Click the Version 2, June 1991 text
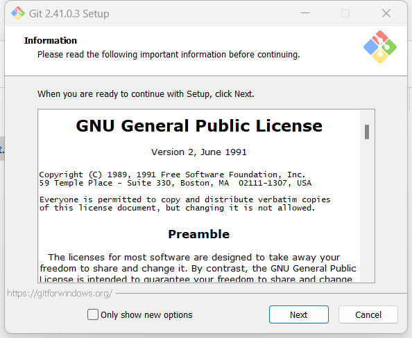This screenshot has width=412, height=338. point(199,152)
